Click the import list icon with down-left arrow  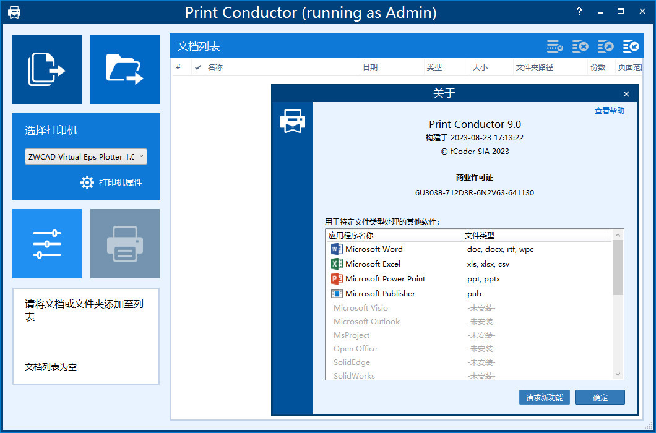pos(631,46)
